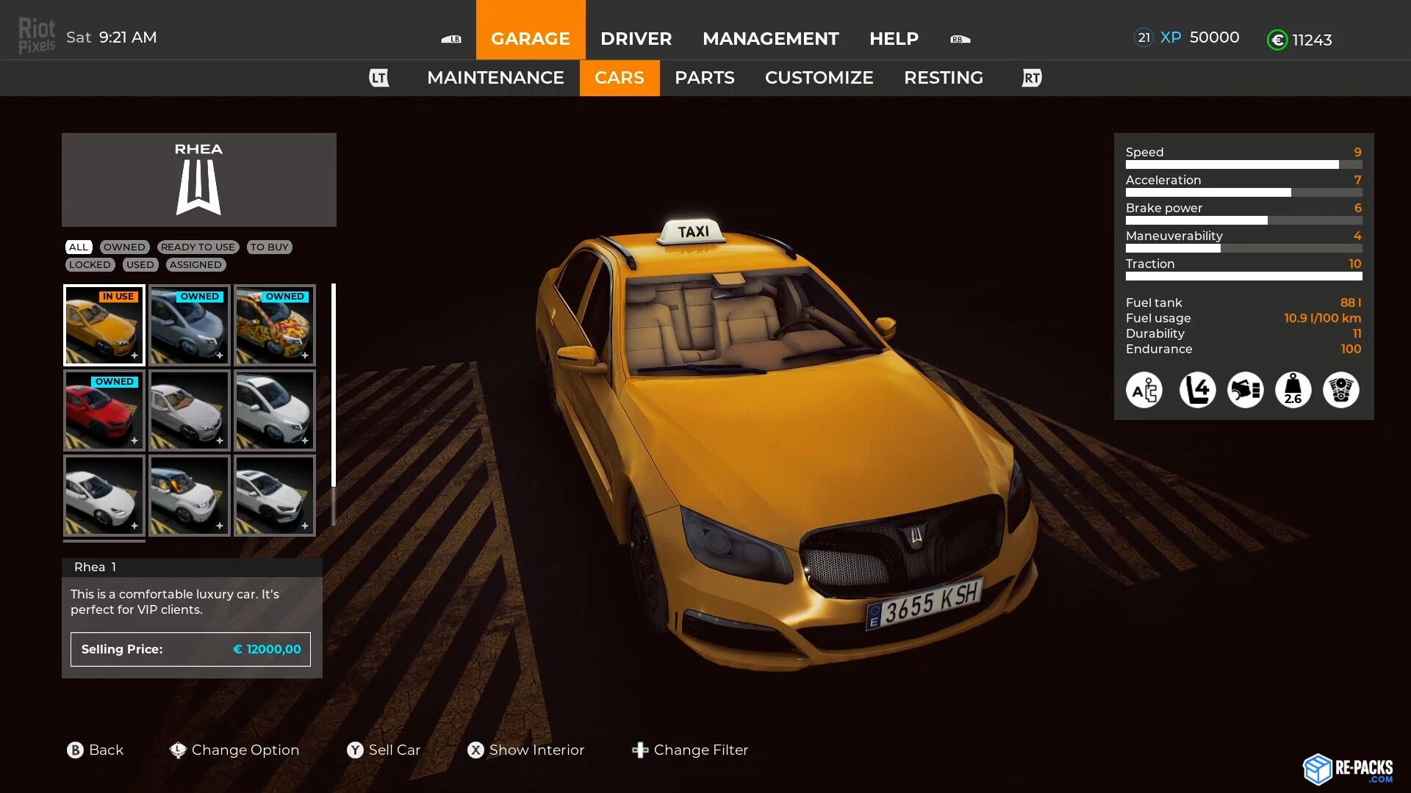Open the CUSTOMIZE tab
Image resolution: width=1411 pixels, height=793 pixels.
pos(819,78)
